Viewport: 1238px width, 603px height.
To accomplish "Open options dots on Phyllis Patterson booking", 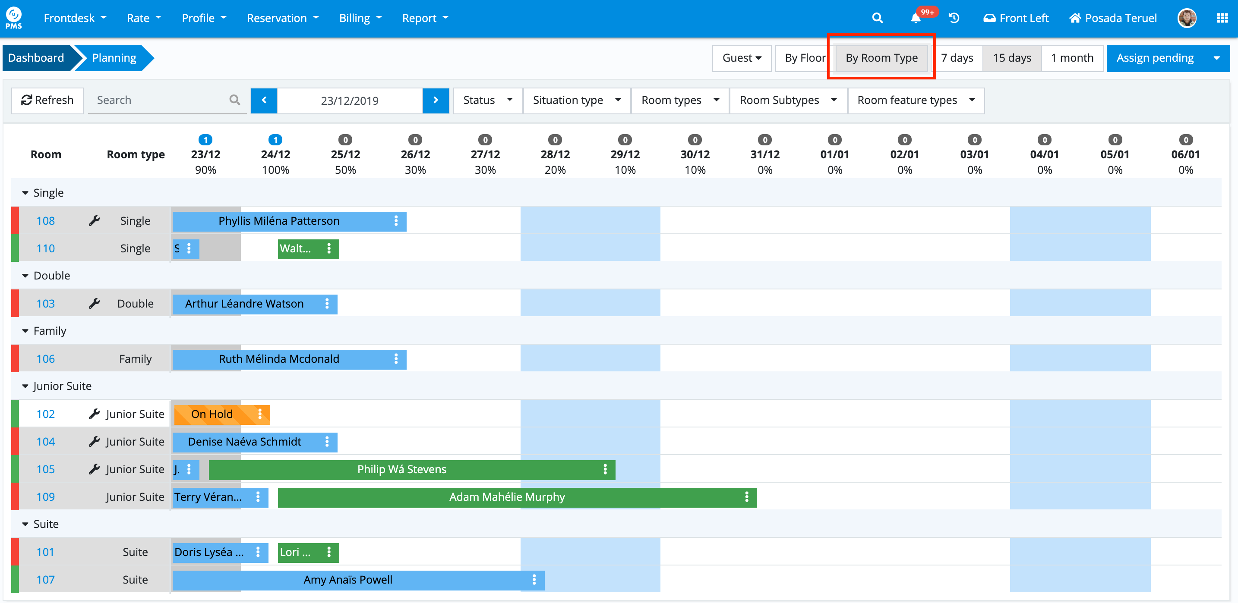I will pyautogui.click(x=396, y=221).
